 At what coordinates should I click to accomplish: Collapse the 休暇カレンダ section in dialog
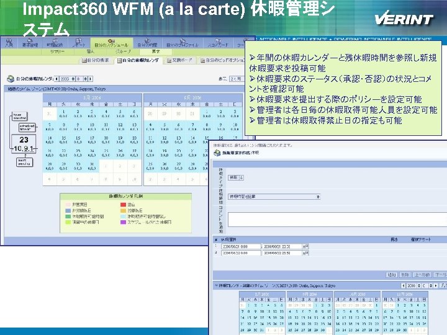click(x=217, y=285)
